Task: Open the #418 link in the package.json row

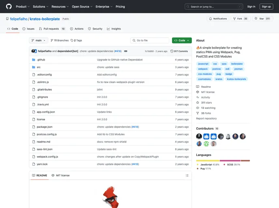Action: tap(135, 127)
